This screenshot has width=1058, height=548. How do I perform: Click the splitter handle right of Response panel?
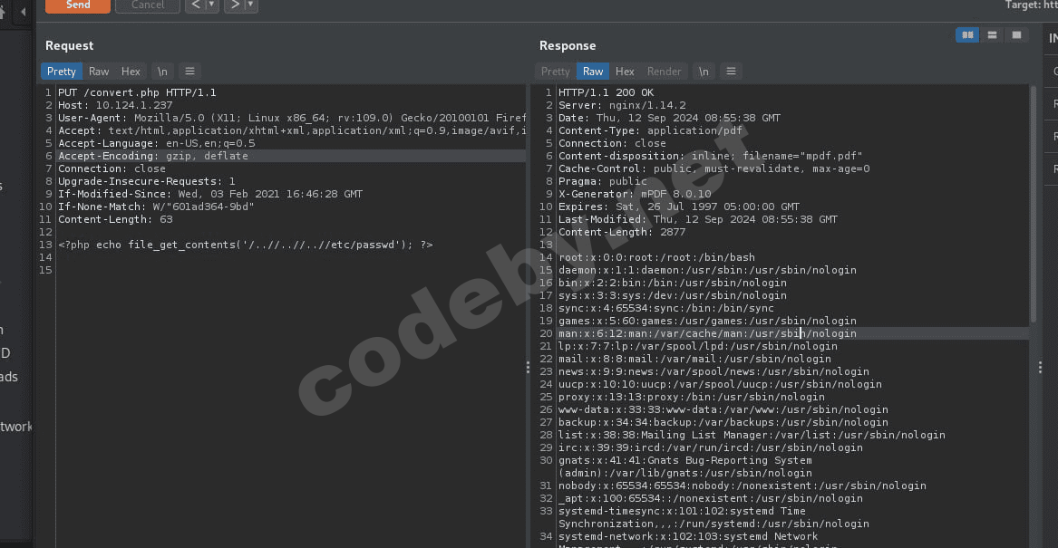pos(1040,368)
